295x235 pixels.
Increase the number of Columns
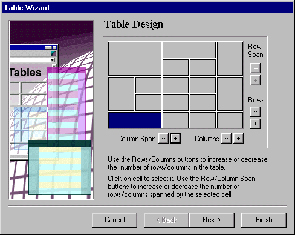click(x=238, y=139)
